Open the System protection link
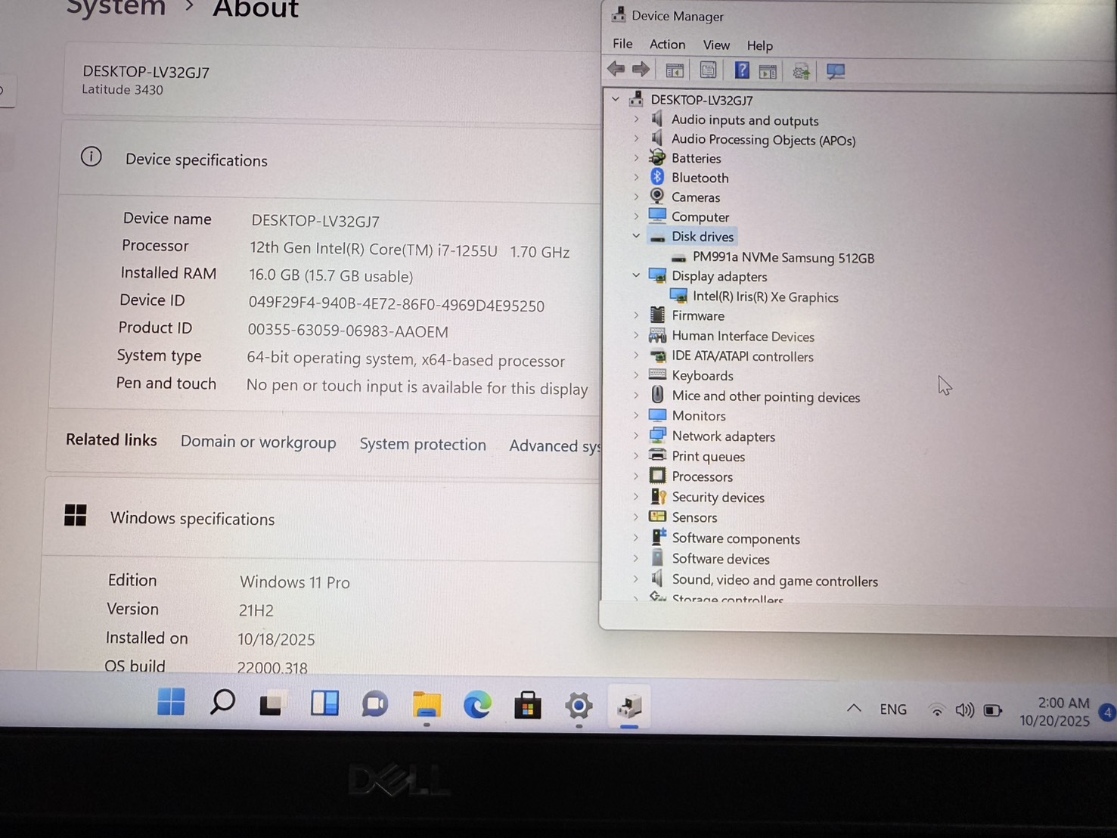The height and width of the screenshot is (838, 1117). click(x=422, y=445)
